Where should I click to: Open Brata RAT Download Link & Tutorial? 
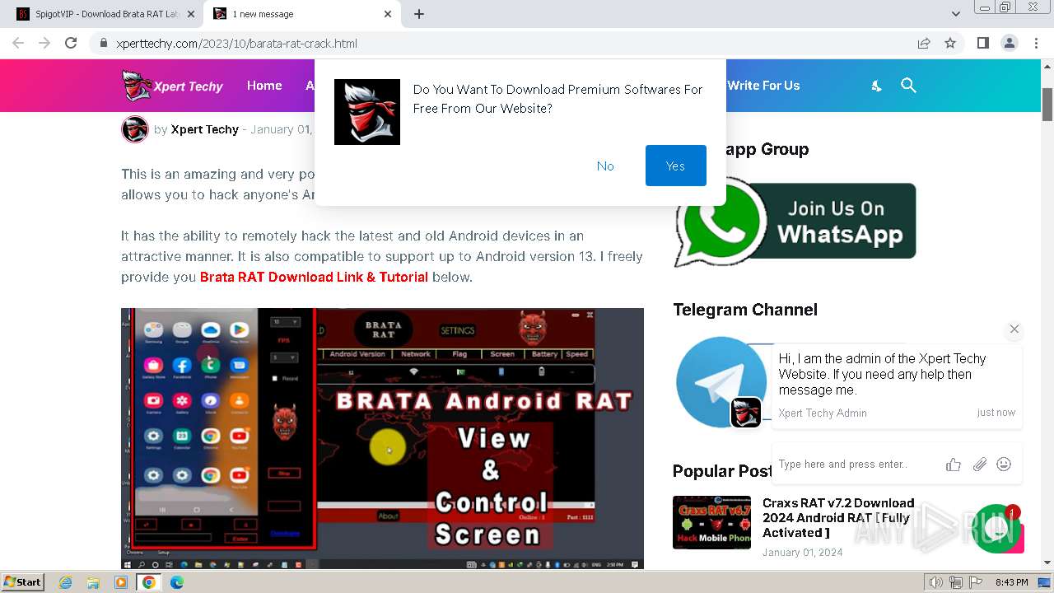pos(314,277)
